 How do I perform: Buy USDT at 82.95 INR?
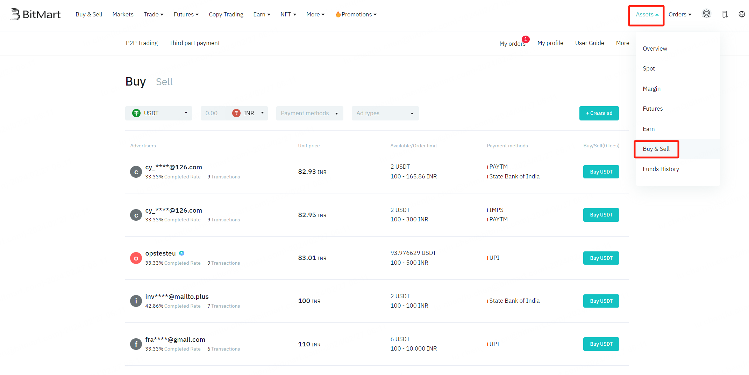601,215
